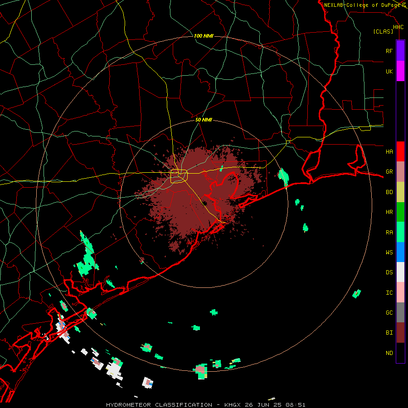Click the "ND" legend label
Screen dimensions: 408x408
(x=389, y=353)
